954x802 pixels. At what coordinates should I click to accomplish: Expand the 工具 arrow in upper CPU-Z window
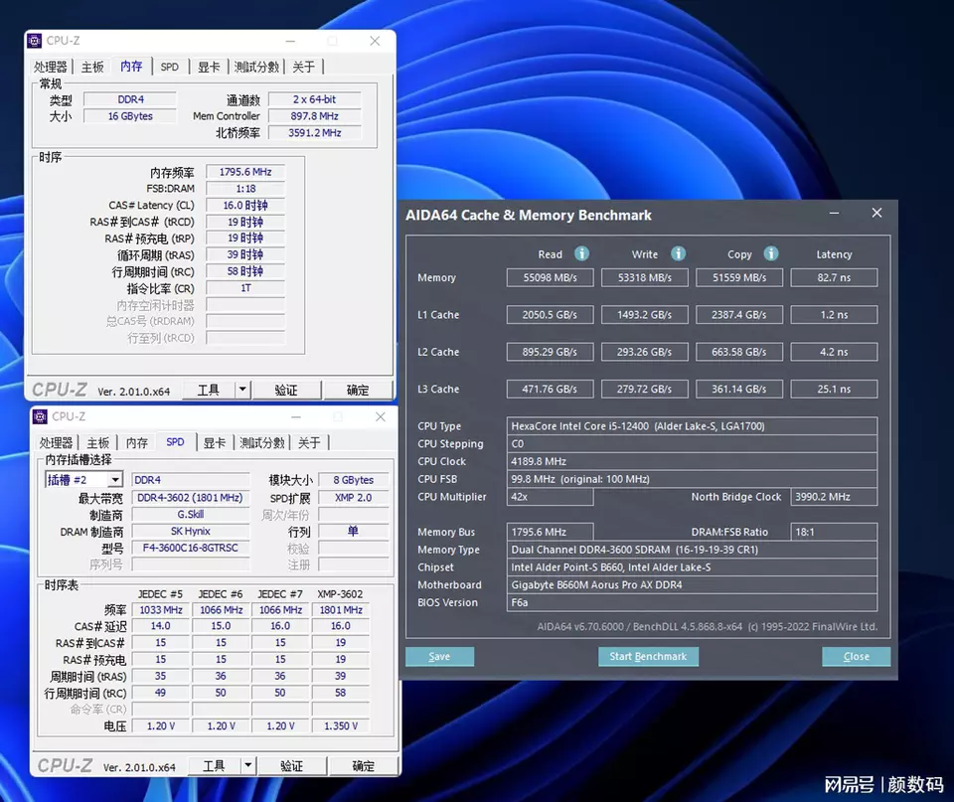(242, 390)
